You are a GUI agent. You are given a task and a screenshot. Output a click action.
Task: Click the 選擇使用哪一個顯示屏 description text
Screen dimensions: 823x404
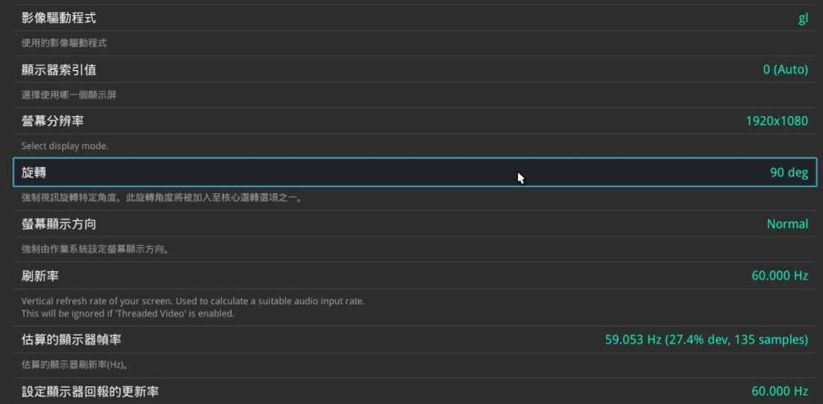(69, 95)
